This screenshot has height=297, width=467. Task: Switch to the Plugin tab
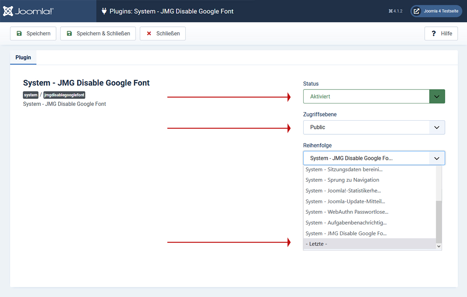point(23,57)
